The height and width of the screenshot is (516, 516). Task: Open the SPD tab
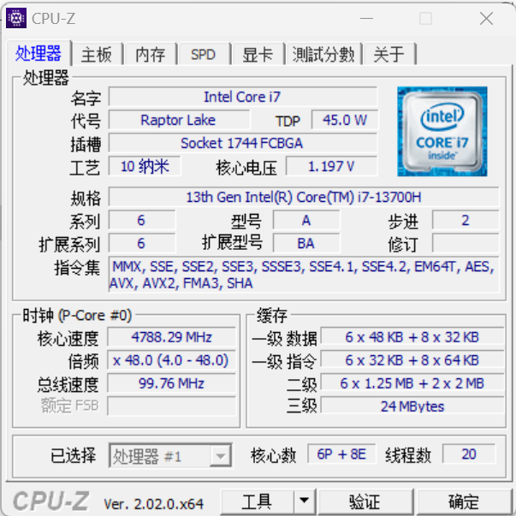204,54
